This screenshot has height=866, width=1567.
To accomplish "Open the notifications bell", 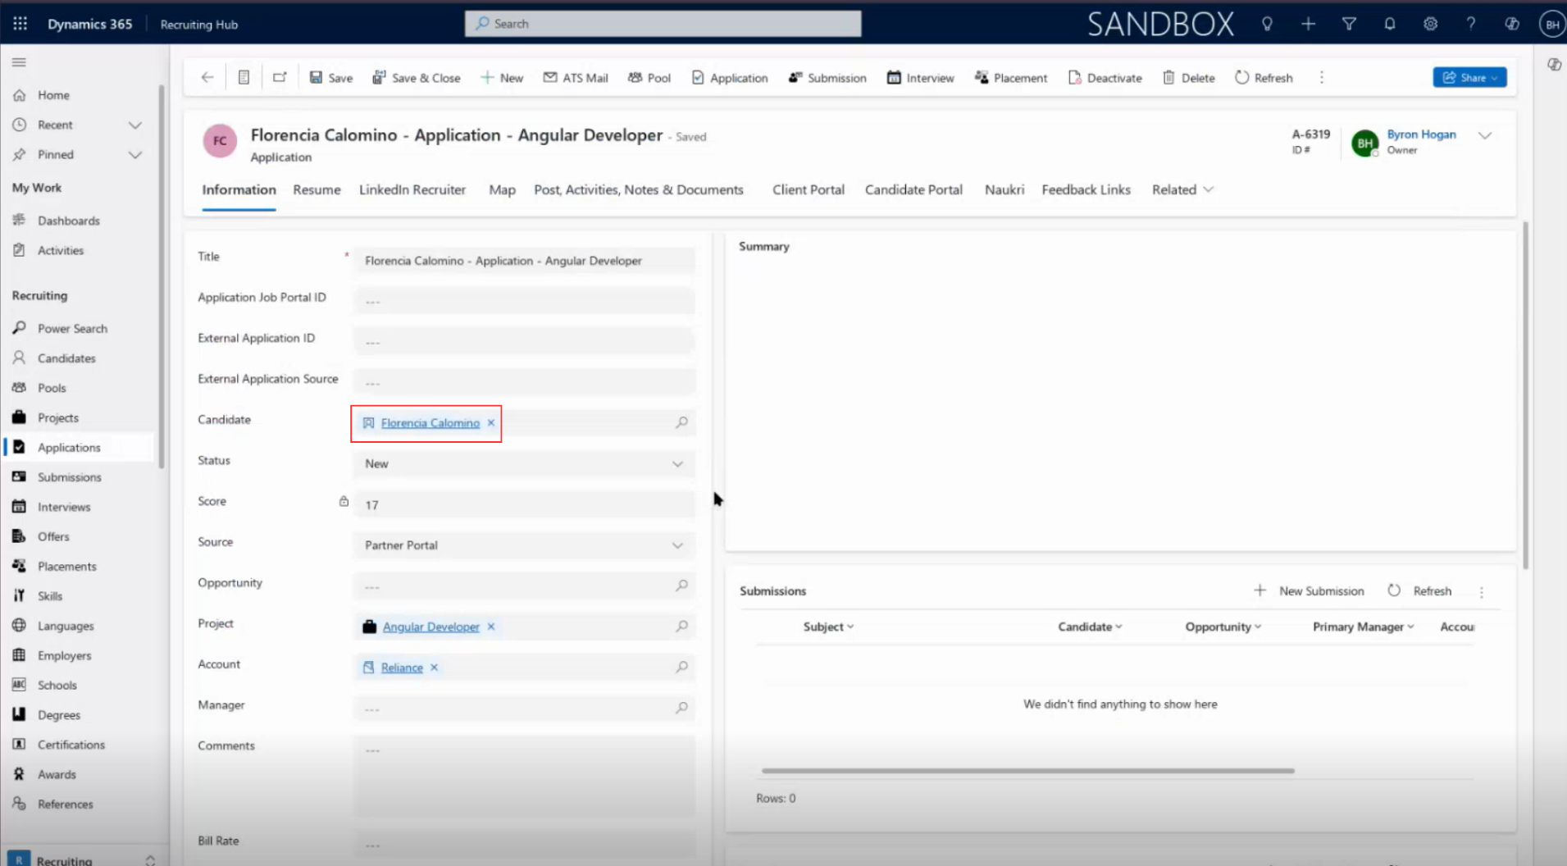I will pos(1389,24).
